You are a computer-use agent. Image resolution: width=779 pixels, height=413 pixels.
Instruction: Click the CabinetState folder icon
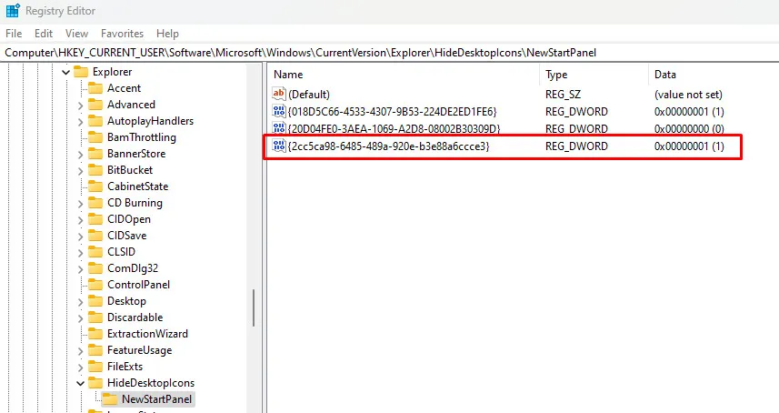95,186
